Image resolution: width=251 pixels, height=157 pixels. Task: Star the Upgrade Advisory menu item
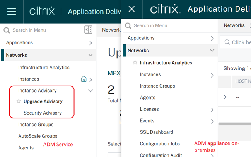click(19, 101)
